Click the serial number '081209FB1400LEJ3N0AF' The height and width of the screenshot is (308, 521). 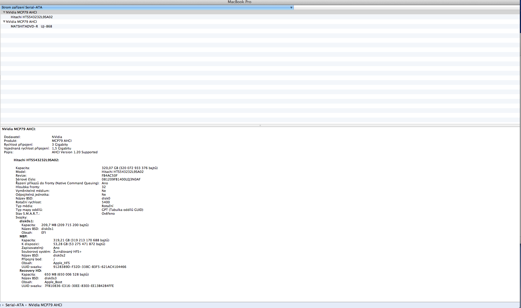pos(121,179)
